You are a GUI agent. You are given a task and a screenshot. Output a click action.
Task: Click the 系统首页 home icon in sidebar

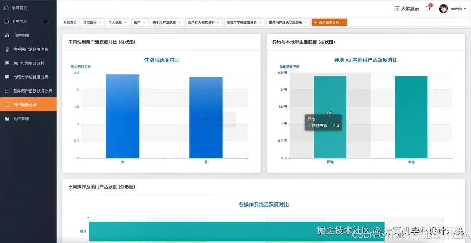[6, 7]
